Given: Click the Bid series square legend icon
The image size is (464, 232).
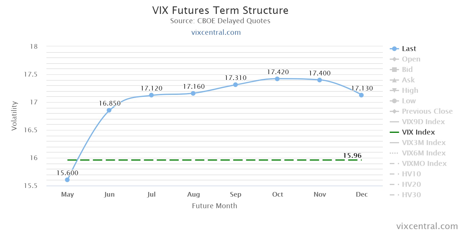Looking at the screenshot, I should (394, 70).
